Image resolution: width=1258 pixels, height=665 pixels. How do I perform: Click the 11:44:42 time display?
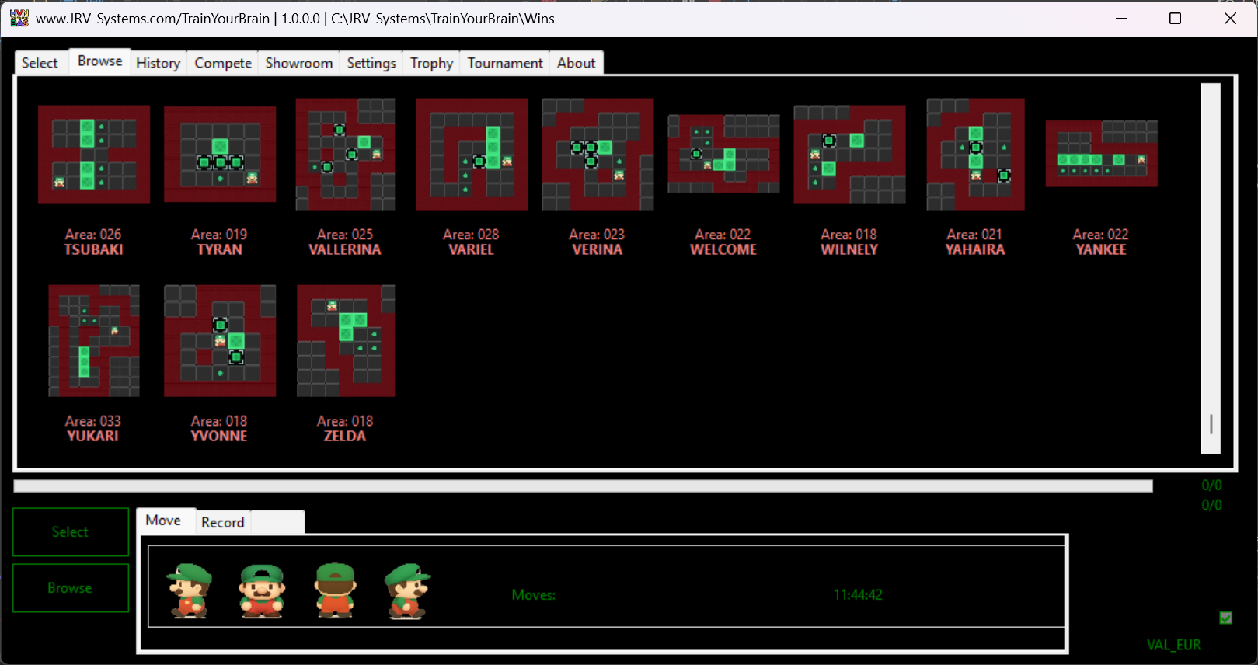coord(858,595)
